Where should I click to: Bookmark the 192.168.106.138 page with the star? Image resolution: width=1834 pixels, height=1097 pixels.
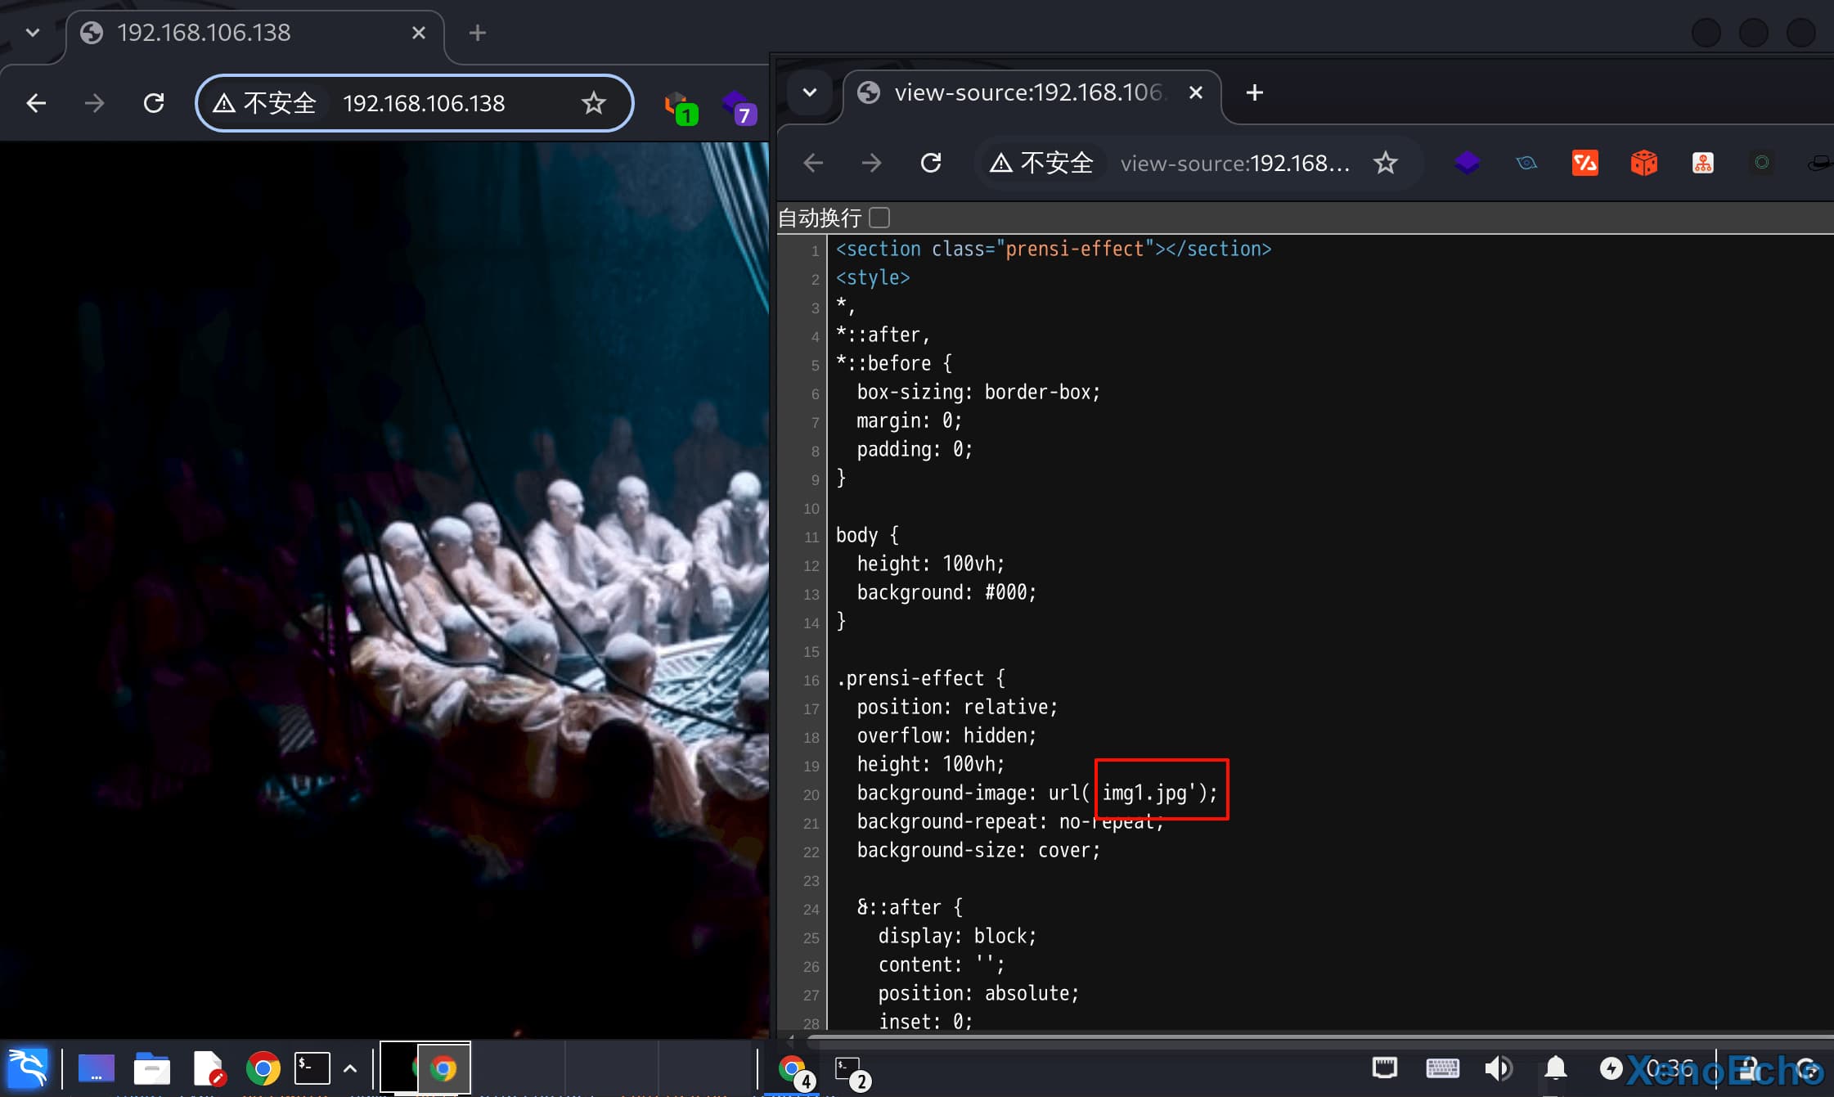[x=593, y=103]
